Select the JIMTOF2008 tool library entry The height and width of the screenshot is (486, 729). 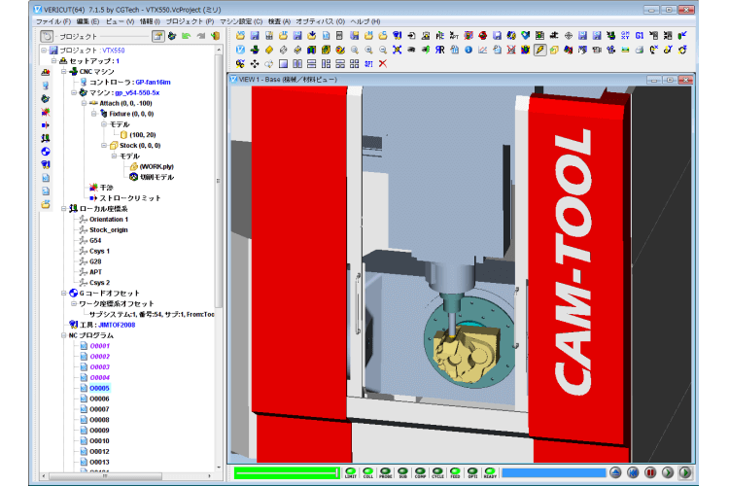(117, 325)
